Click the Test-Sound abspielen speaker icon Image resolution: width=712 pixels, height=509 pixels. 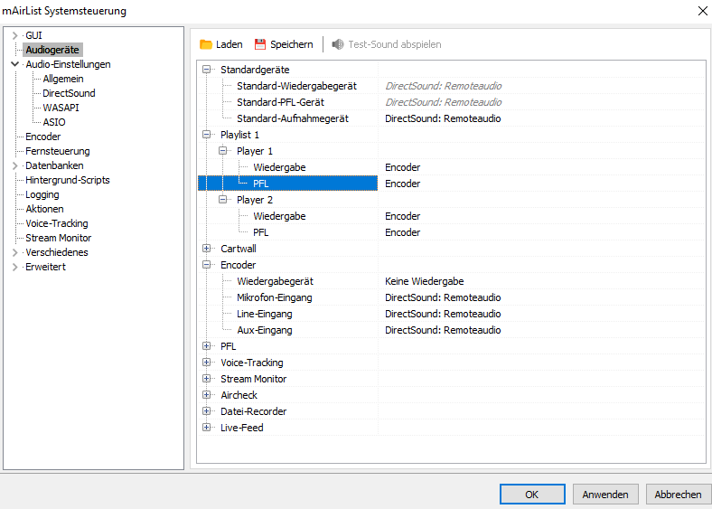(338, 44)
